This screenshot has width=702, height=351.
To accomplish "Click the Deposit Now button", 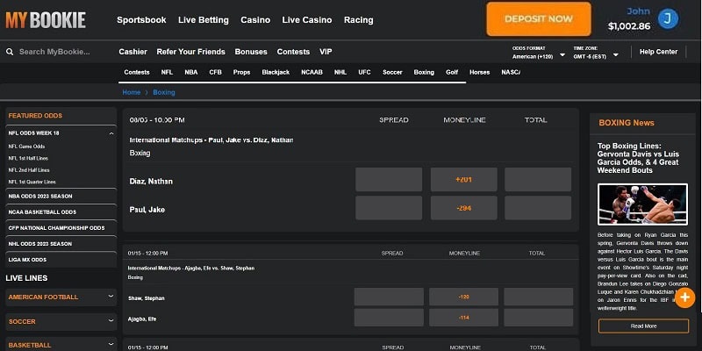I will (x=539, y=18).
